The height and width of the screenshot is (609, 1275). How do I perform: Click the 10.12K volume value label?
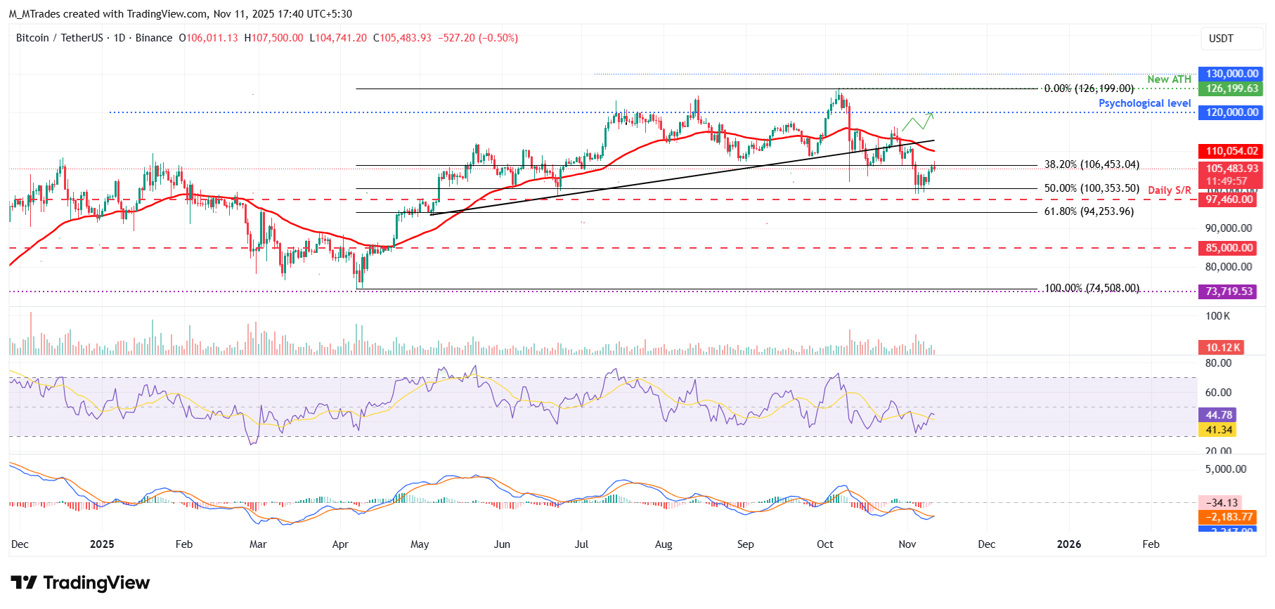point(1223,348)
